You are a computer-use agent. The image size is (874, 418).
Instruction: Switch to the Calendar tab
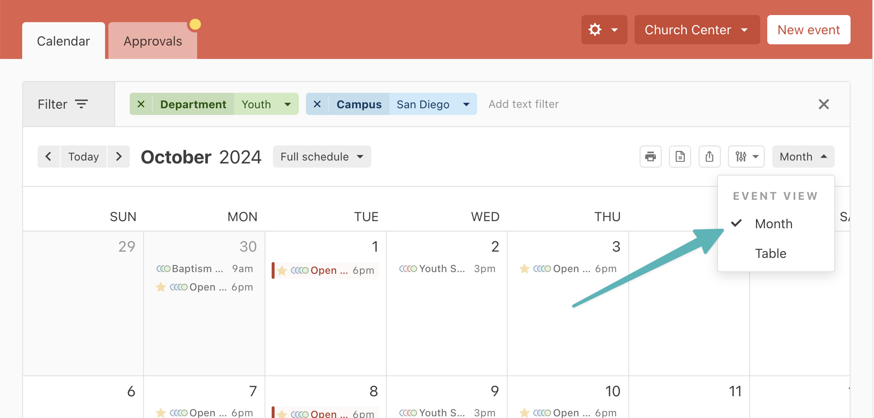pyautogui.click(x=64, y=41)
